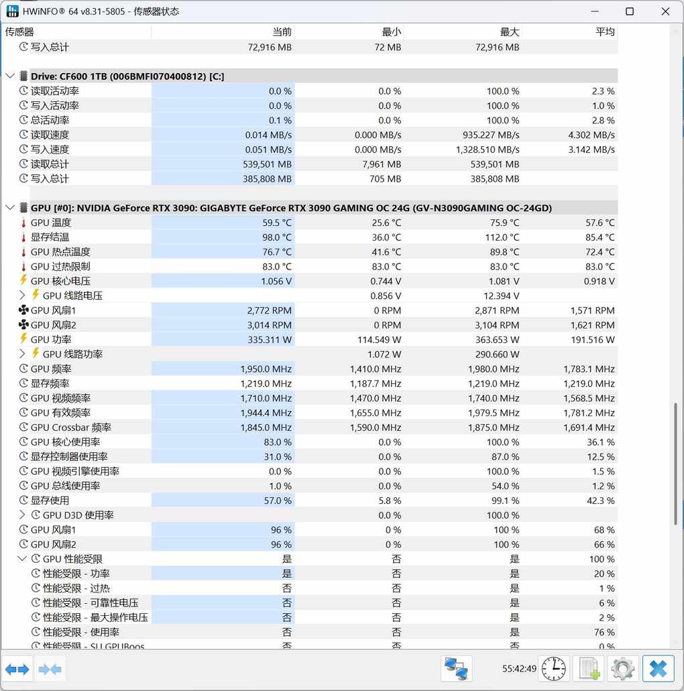Expand the GPU D3D 使用率 entry
Screen dimensions: 684x691
pyautogui.click(x=22, y=515)
